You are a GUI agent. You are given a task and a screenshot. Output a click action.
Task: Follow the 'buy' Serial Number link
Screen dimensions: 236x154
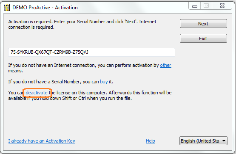(104, 82)
